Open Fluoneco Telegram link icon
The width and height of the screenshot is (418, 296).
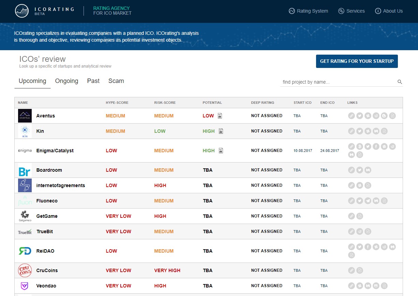click(368, 201)
